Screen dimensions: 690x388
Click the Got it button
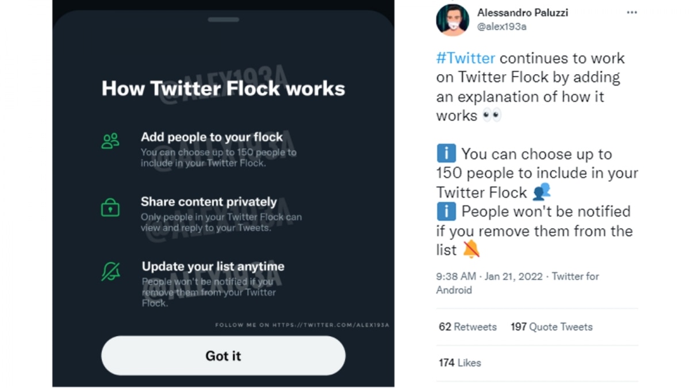coord(223,356)
